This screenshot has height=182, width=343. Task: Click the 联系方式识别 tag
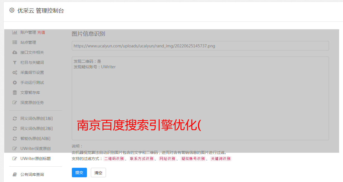click(141, 159)
